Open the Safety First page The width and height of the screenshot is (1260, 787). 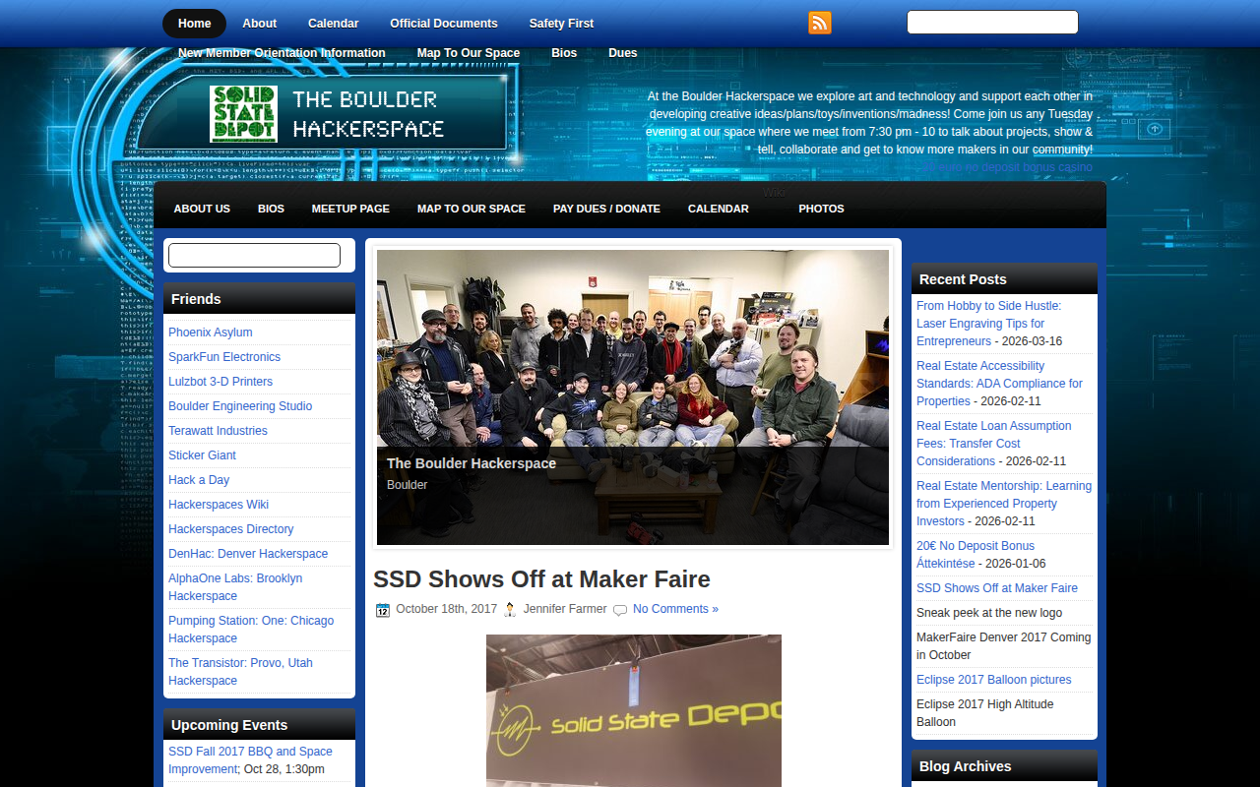coord(561,24)
